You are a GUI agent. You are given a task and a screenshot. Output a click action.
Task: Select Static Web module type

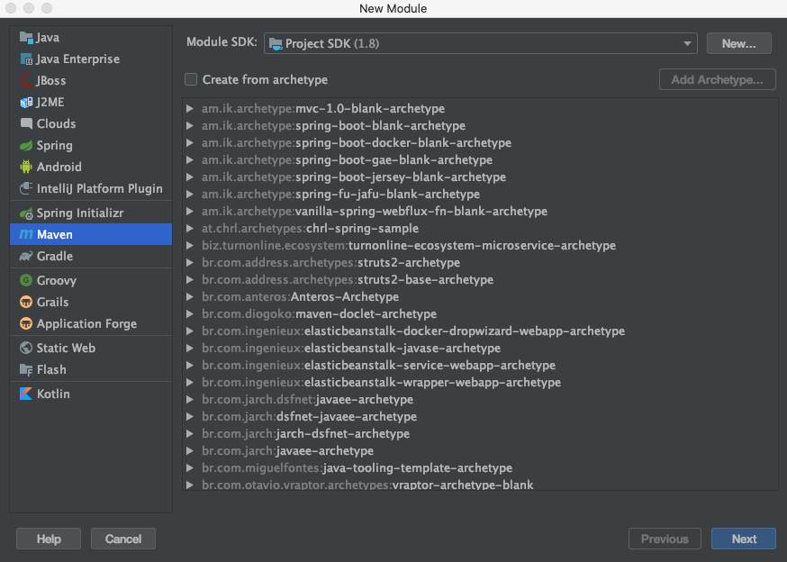[x=91, y=348]
